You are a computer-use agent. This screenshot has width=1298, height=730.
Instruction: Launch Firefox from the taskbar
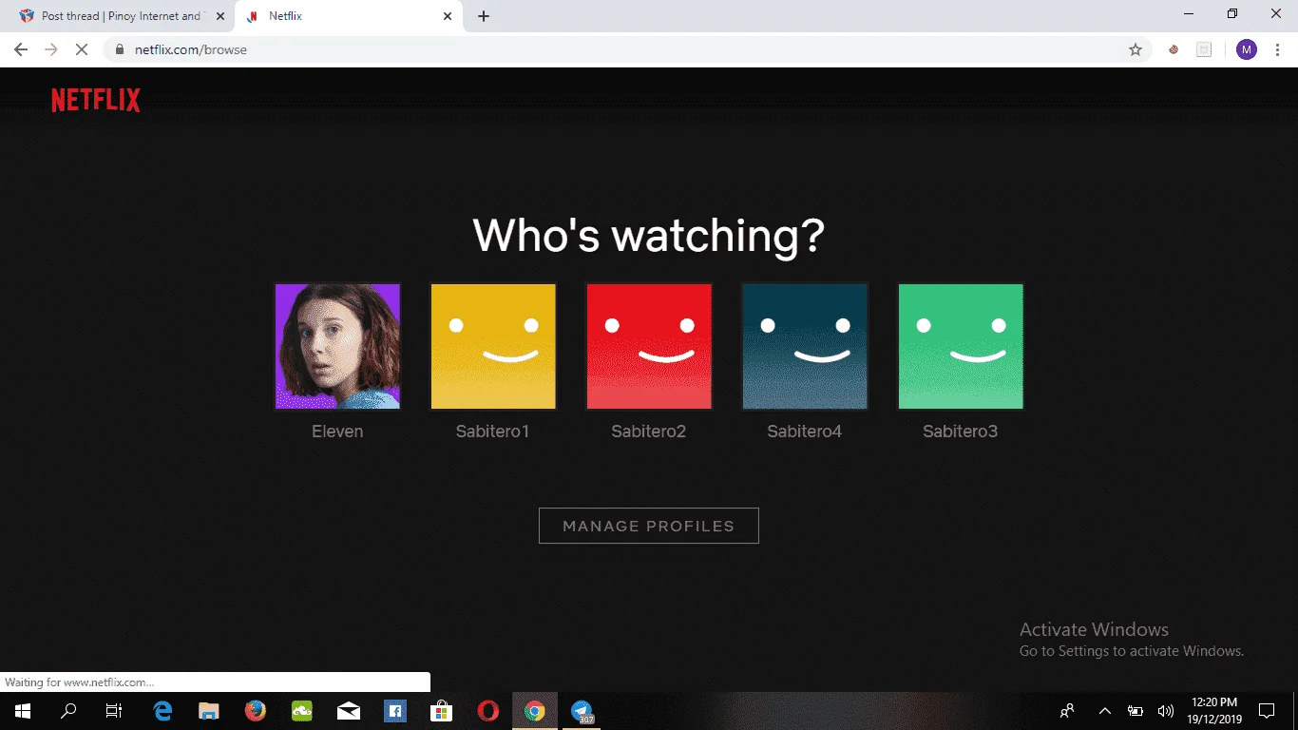pos(256,710)
